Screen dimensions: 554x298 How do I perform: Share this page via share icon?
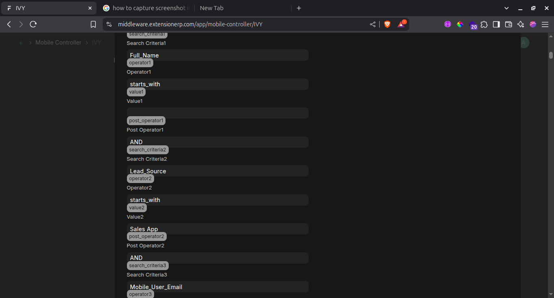tap(373, 24)
